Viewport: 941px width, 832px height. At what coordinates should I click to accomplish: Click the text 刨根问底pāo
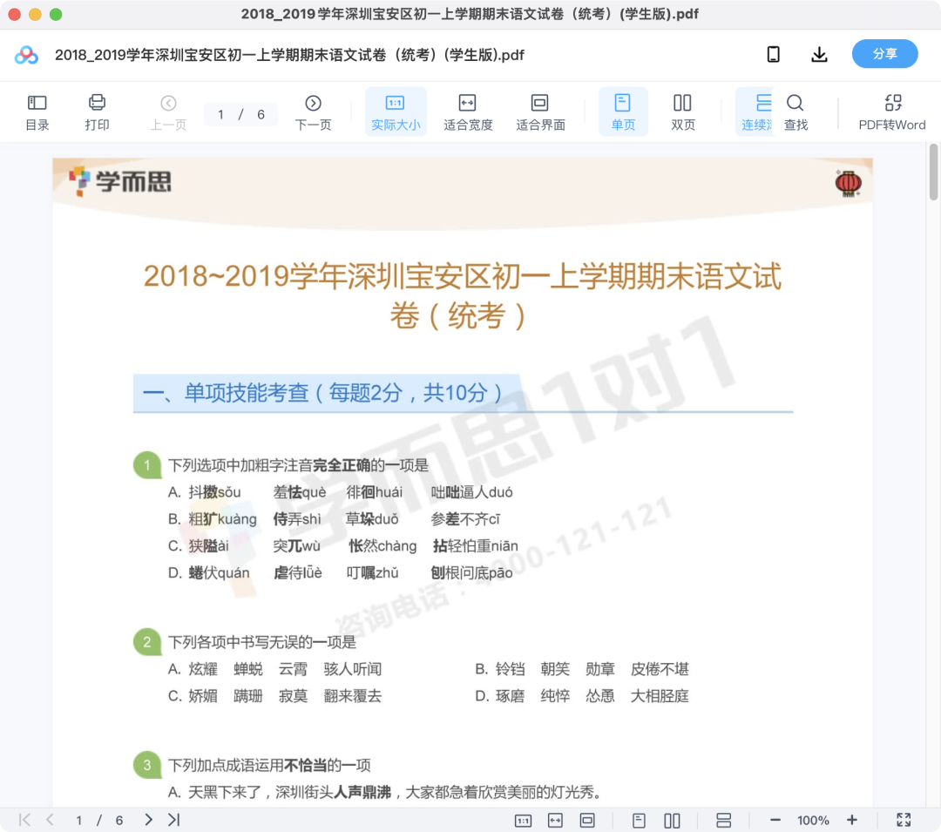471,573
